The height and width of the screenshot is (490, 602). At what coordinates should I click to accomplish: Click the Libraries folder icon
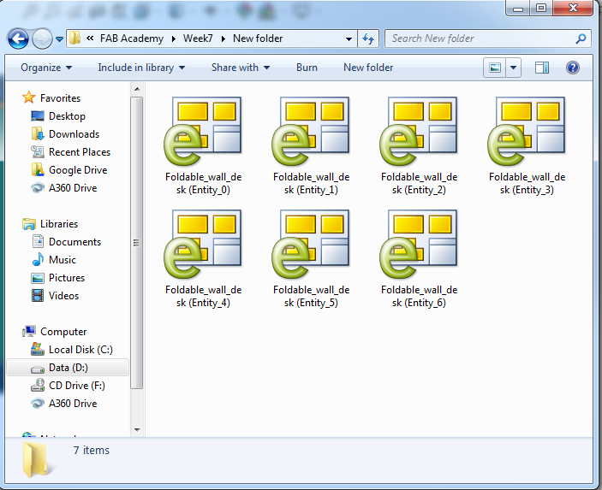tap(29, 224)
